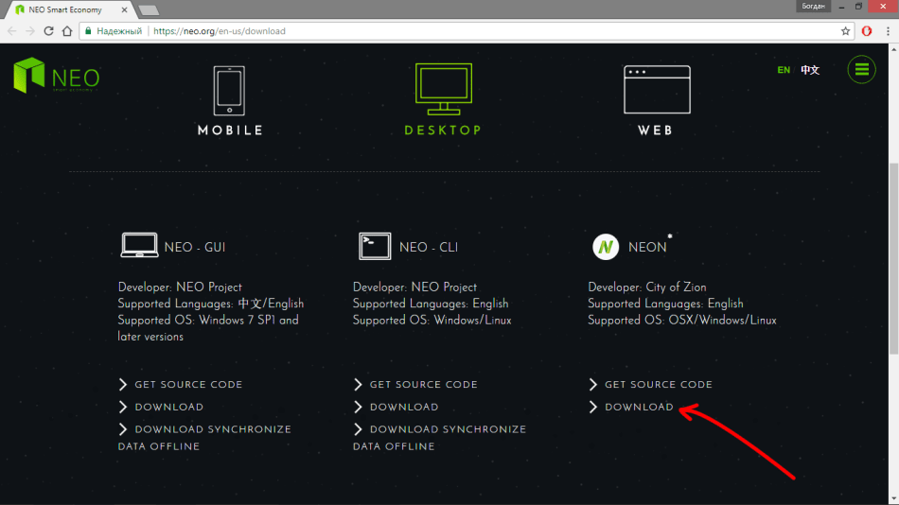Go back to the previous page
Image resolution: width=899 pixels, height=505 pixels.
(x=12, y=31)
